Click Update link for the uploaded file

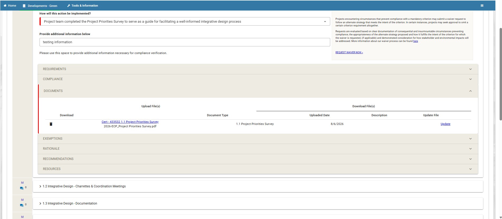(445, 124)
